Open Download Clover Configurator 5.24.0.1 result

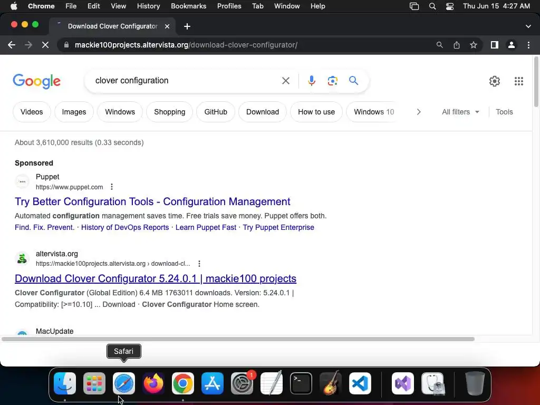[156, 278]
